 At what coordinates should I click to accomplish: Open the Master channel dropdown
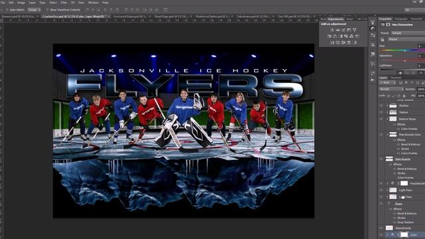[x=406, y=39]
